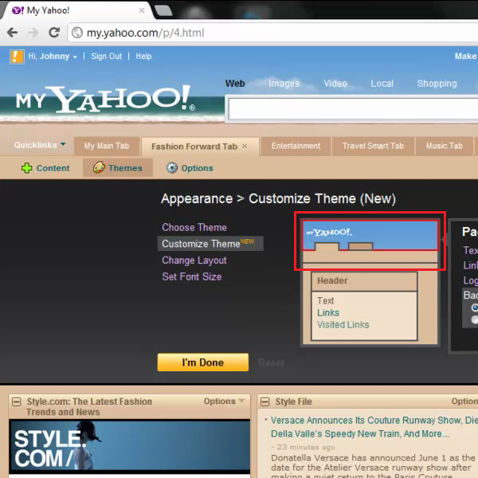This screenshot has height=478, width=478.
Task: Collapse the Style.com module
Action: [16, 402]
